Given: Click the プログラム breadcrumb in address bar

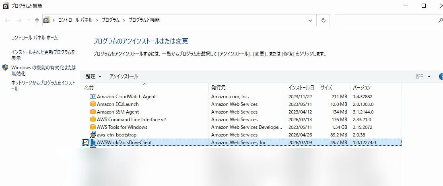Looking at the screenshot, I should [110, 20].
